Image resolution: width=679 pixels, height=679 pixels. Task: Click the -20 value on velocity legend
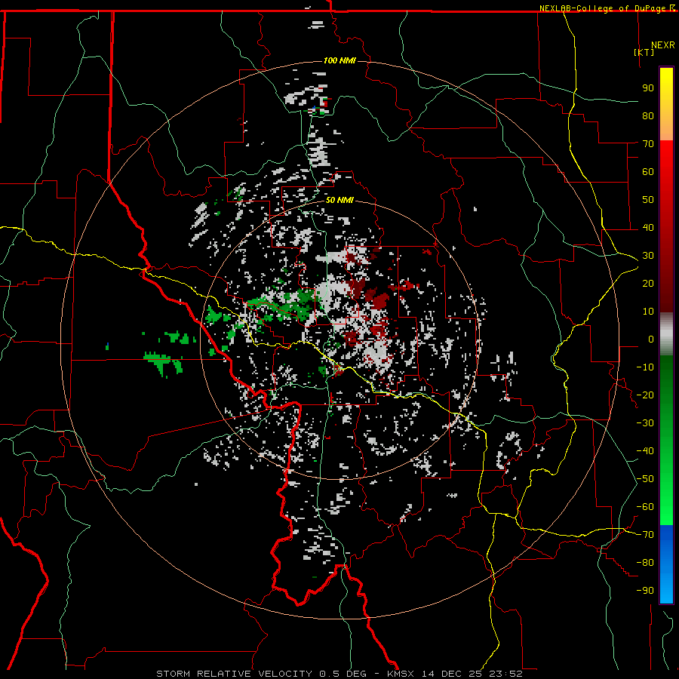[645, 395]
